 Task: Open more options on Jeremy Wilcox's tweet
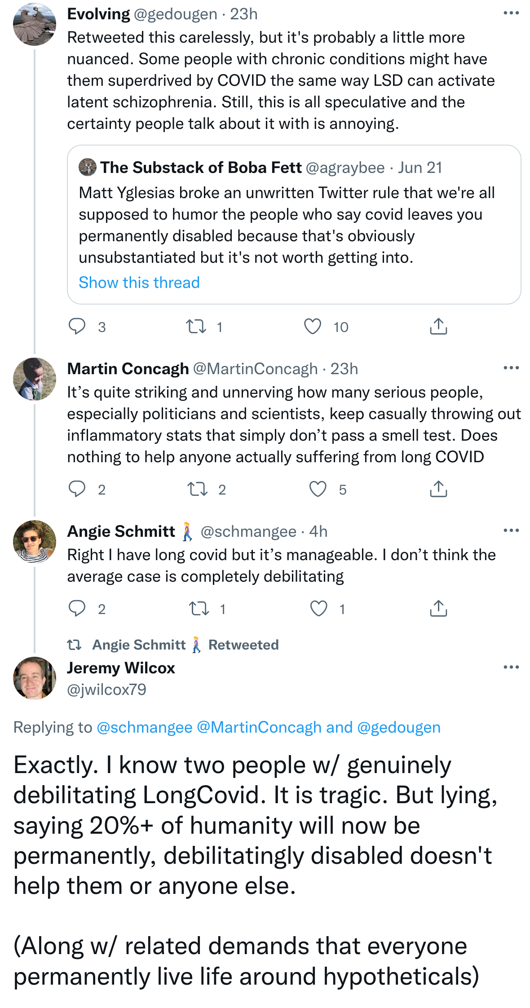[511, 667]
